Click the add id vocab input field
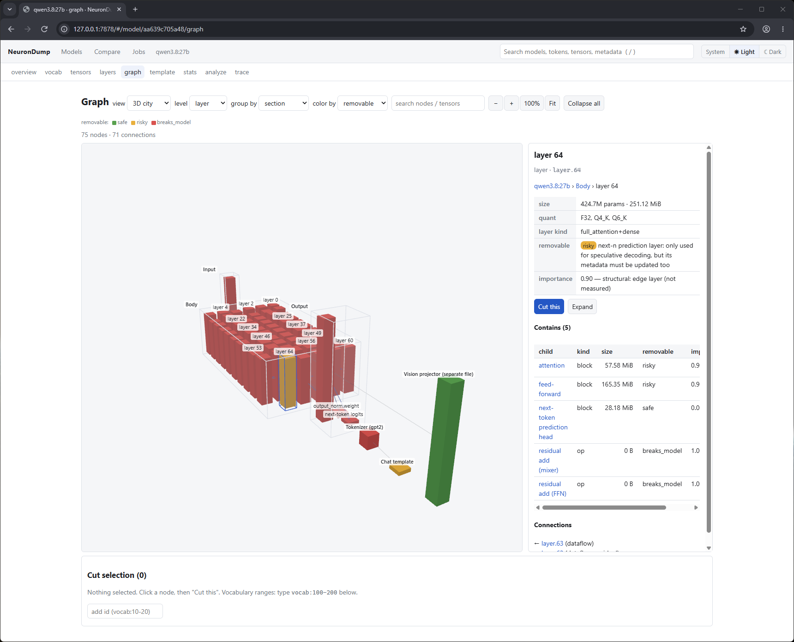Viewport: 794px width, 642px height. [125, 612]
